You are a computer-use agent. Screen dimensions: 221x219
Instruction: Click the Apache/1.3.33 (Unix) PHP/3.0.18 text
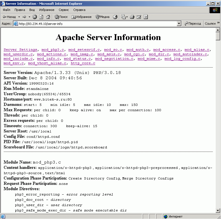77,73
